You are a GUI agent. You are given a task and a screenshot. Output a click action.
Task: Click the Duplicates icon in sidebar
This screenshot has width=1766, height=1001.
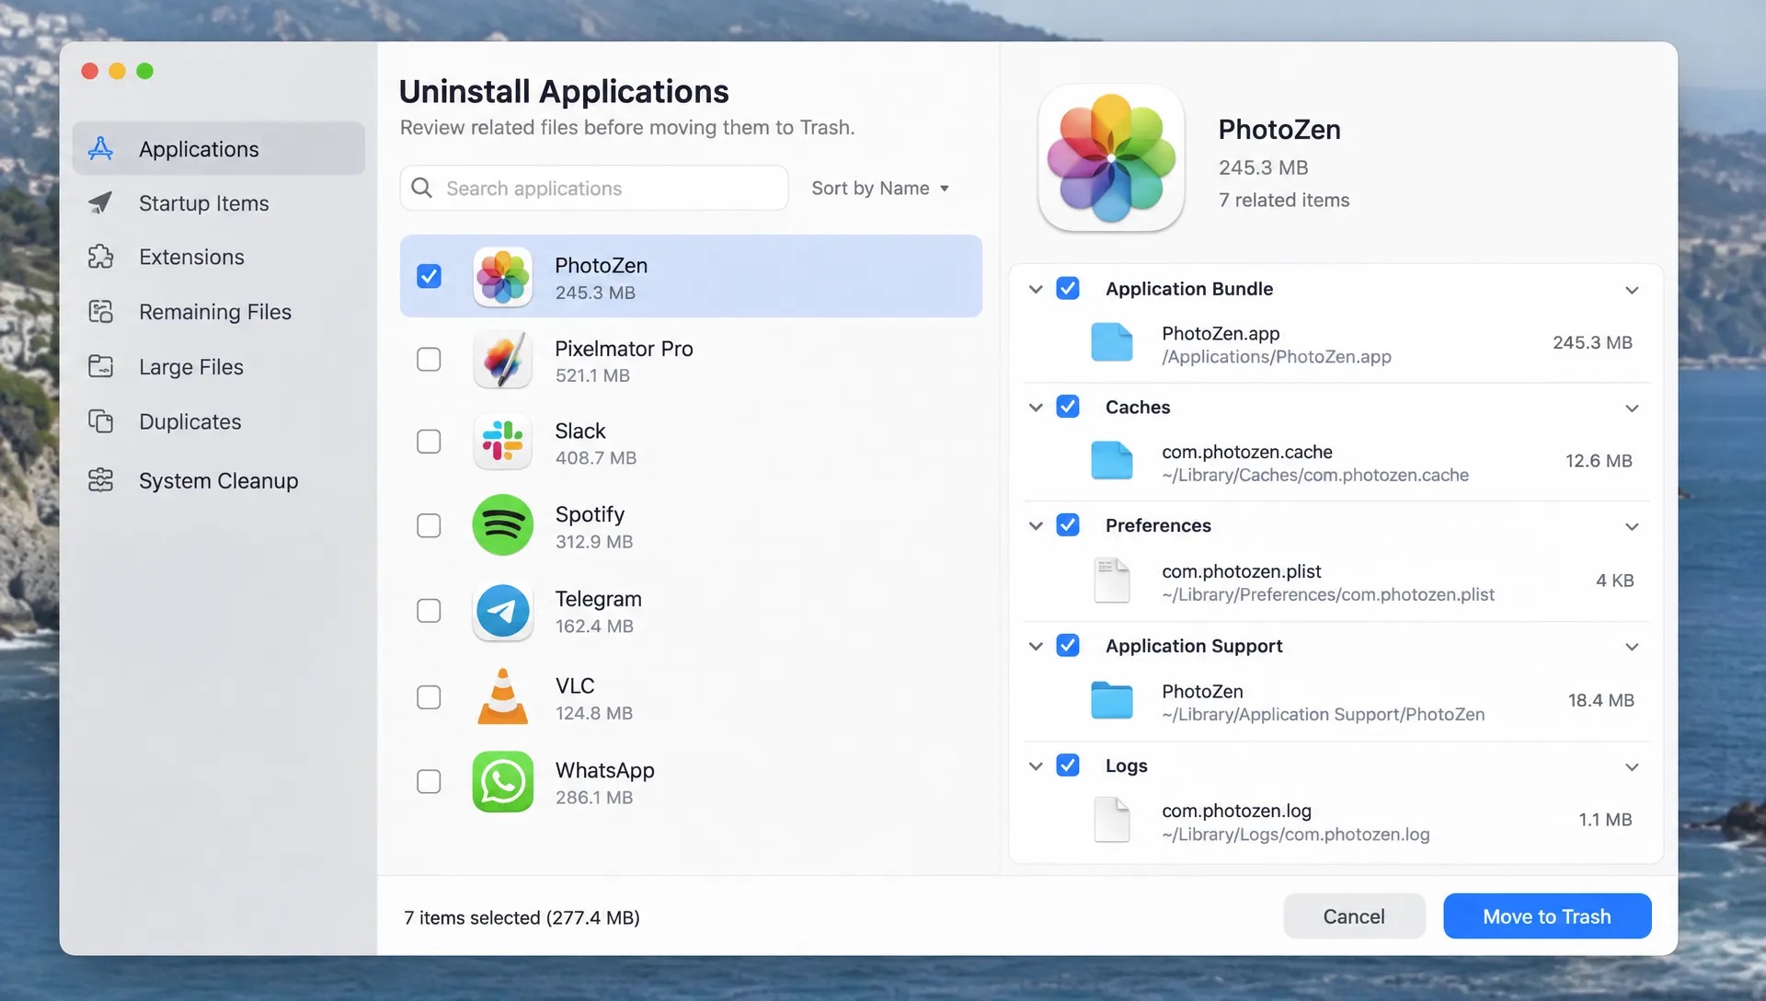100,421
